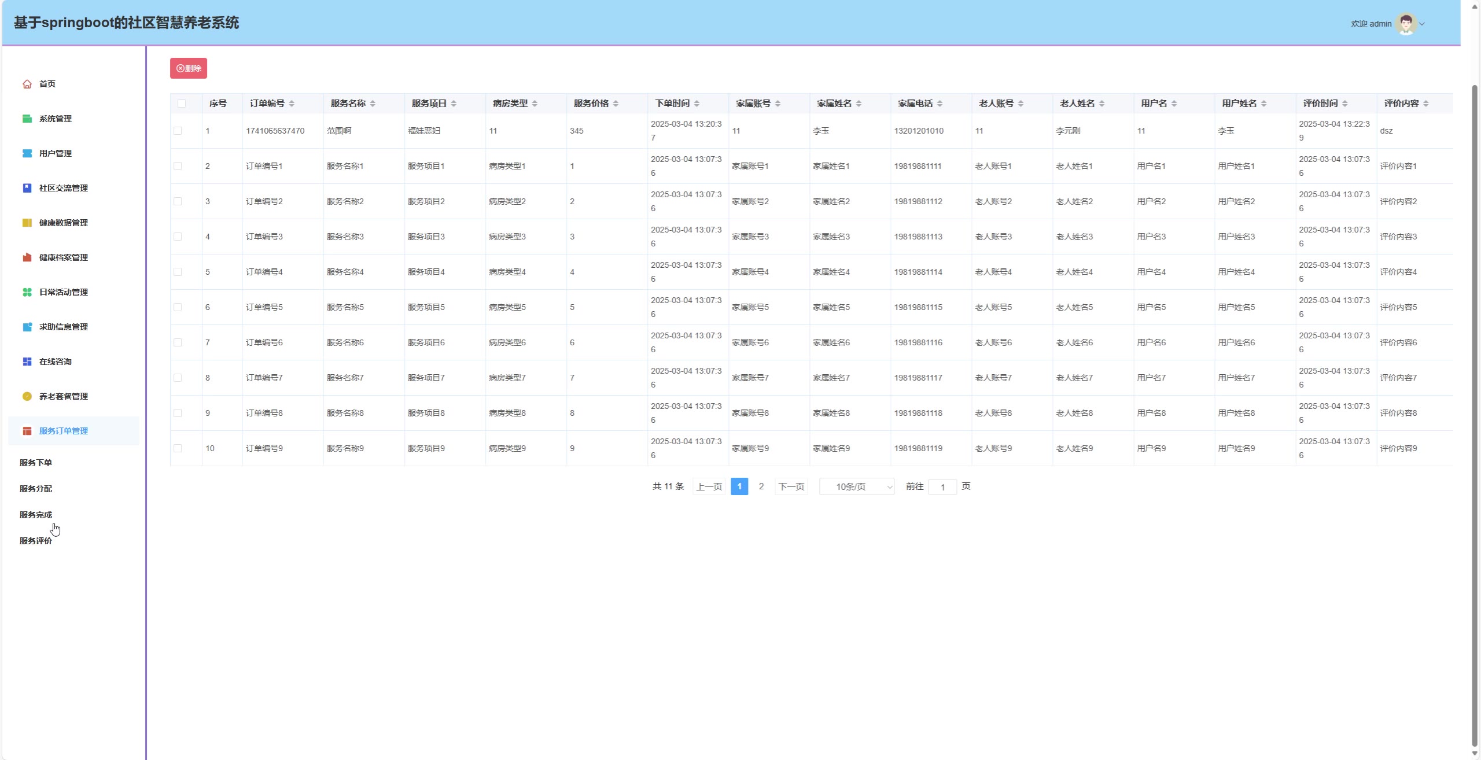Click the vertical page scrollbar
This screenshot has width=1481, height=760.
point(1474,405)
